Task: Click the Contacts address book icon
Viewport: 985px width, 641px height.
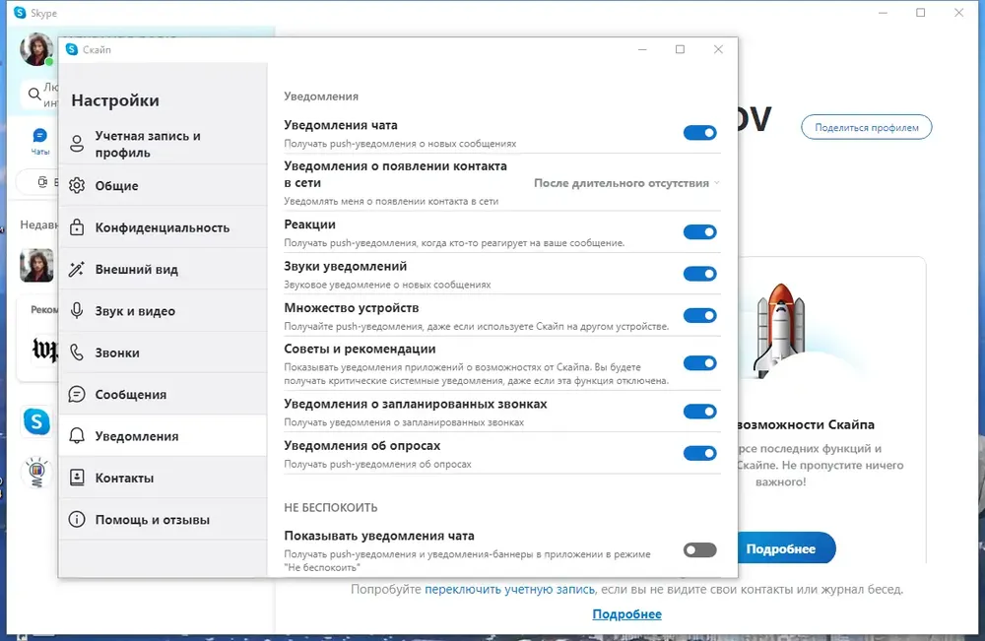Action: 77,478
